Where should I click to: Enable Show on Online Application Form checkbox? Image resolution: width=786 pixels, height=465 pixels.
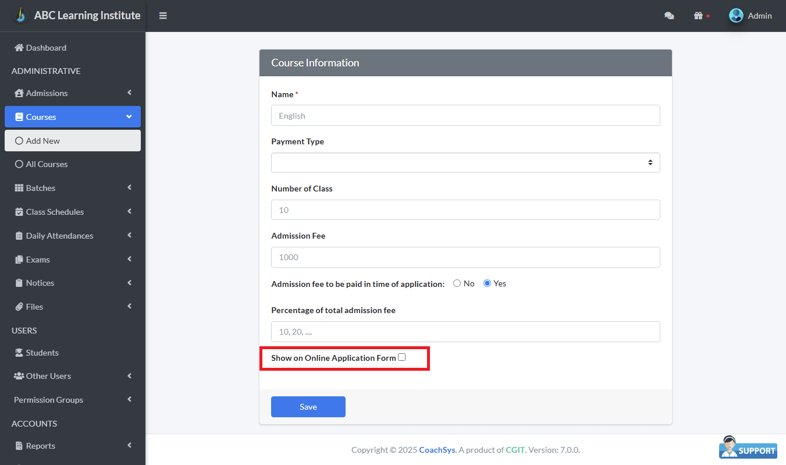click(402, 357)
